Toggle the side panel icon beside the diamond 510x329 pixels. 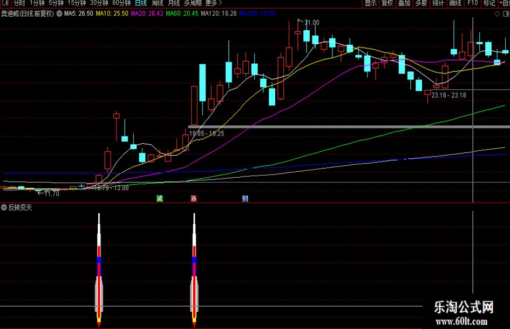coord(506,14)
